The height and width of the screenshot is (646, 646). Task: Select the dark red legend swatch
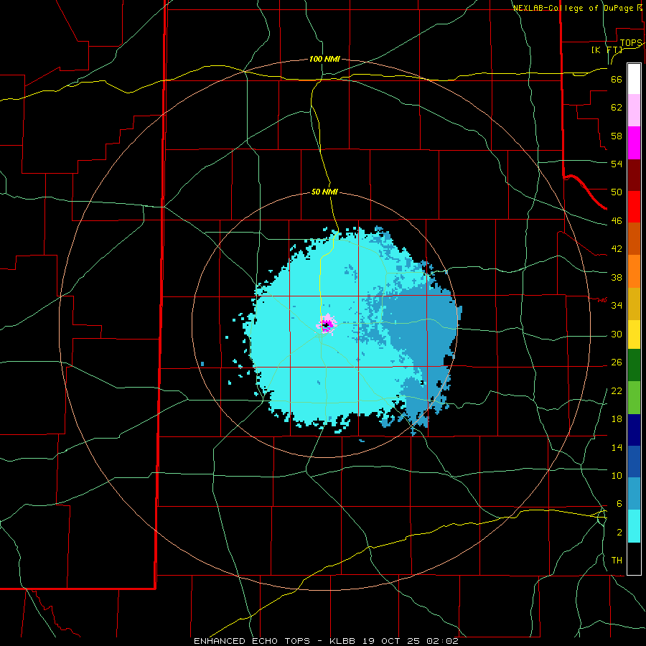[634, 175]
